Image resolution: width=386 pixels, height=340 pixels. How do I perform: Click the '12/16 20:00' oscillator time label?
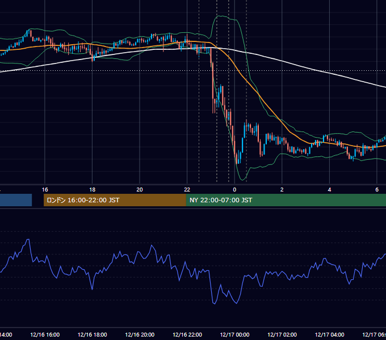tap(140, 334)
